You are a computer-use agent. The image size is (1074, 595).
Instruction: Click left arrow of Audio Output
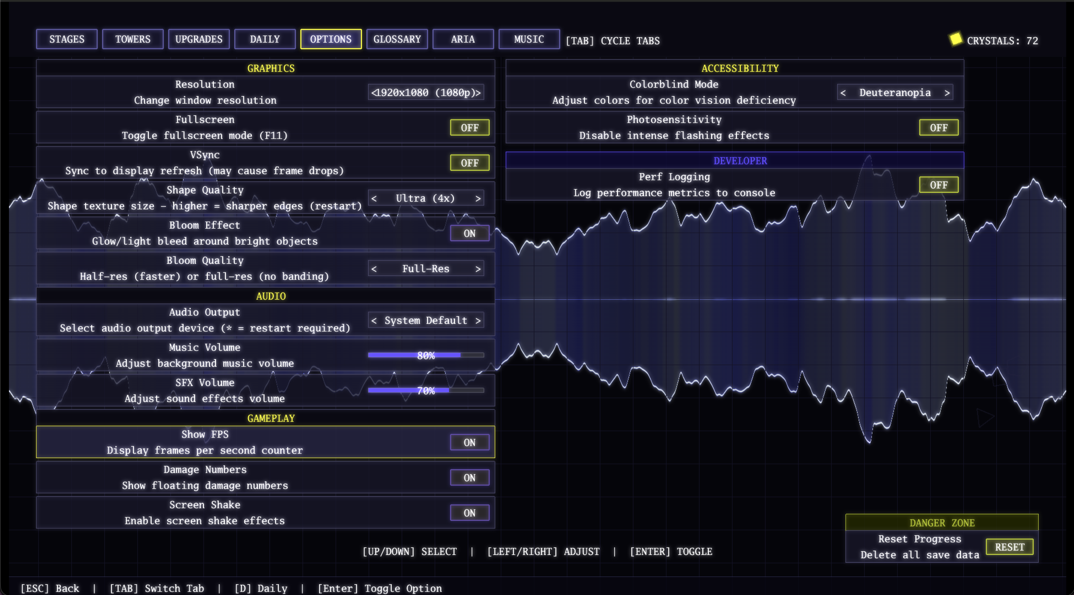tap(374, 321)
